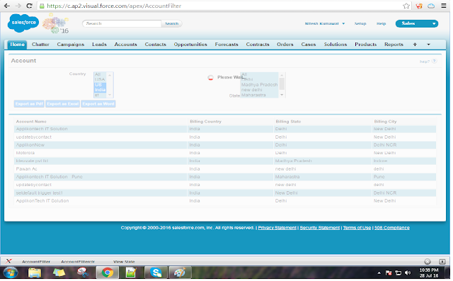Open the Privacy Statement link
This screenshot has width=453, height=281.
(x=277, y=228)
